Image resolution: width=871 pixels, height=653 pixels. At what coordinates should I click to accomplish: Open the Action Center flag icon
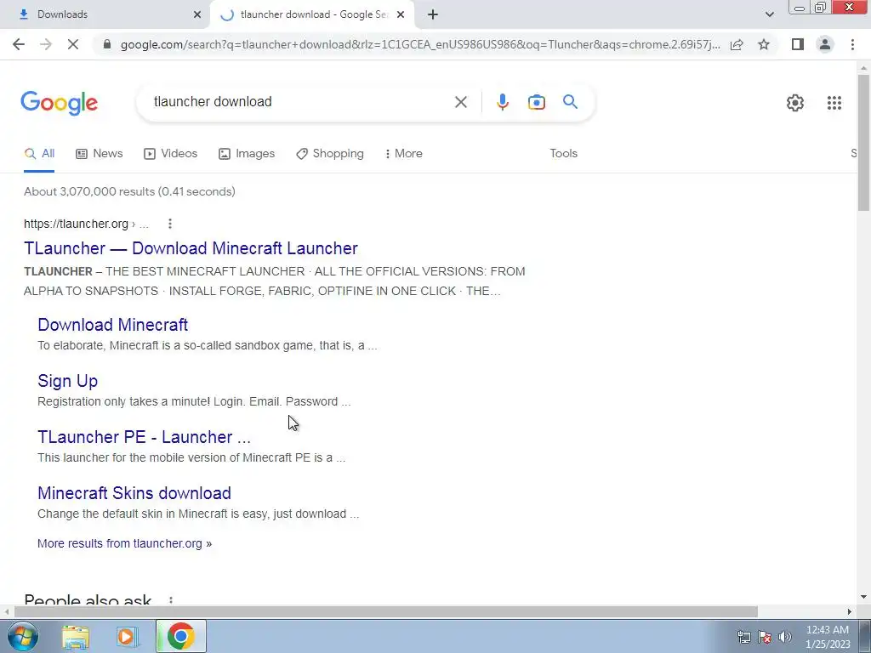[765, 637]
